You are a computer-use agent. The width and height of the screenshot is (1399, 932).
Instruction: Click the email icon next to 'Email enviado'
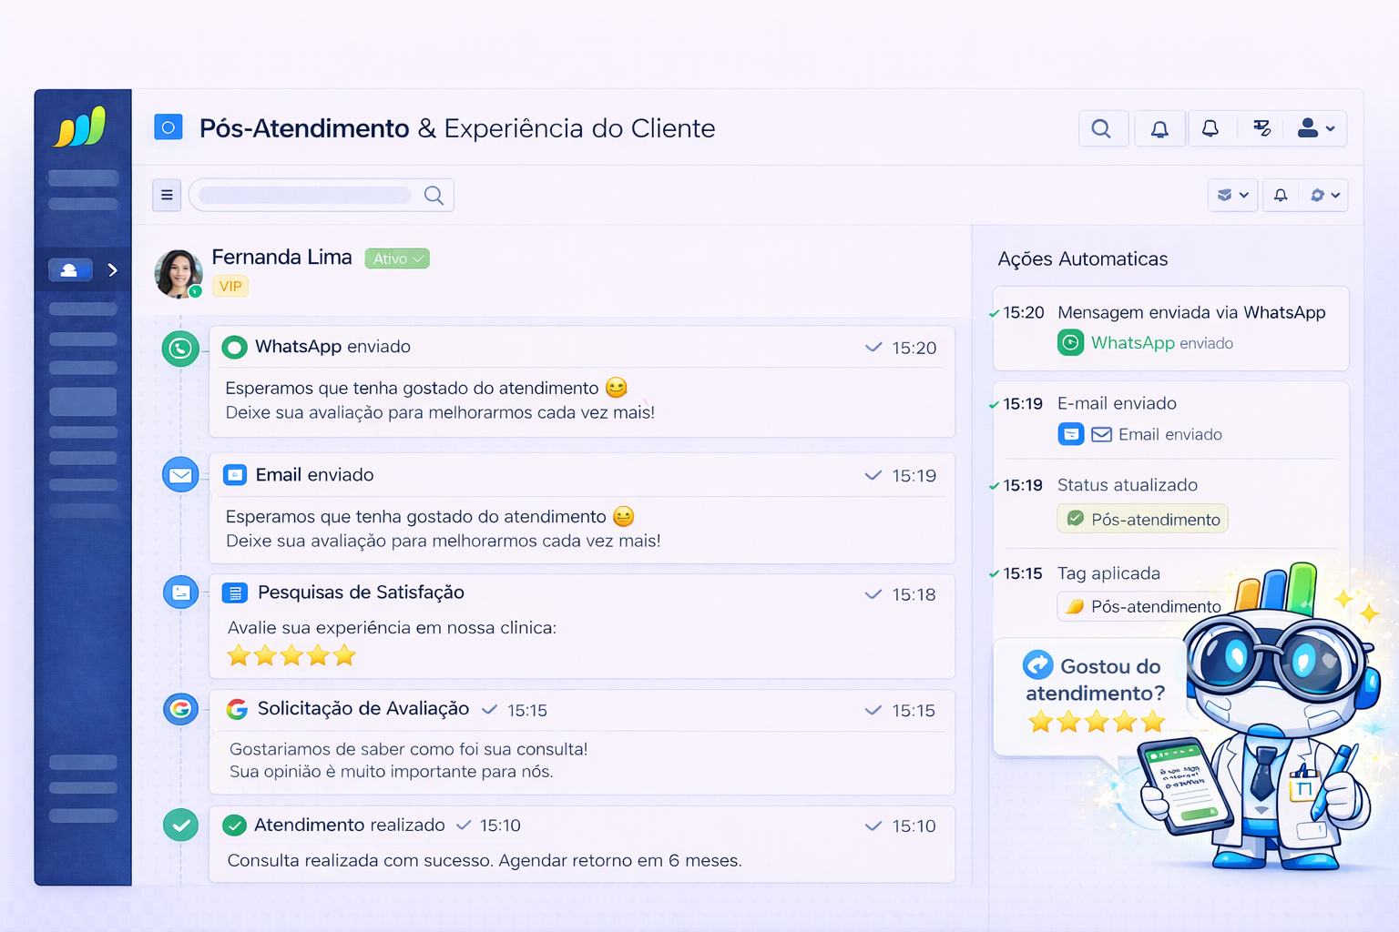click(180, 474)
